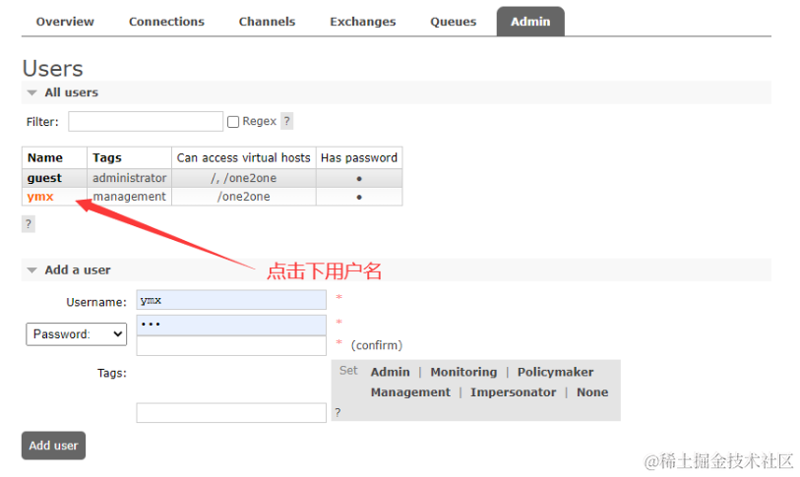Focus the password field with dots
This screenshot has height=477, width=800.
[231, 325]
